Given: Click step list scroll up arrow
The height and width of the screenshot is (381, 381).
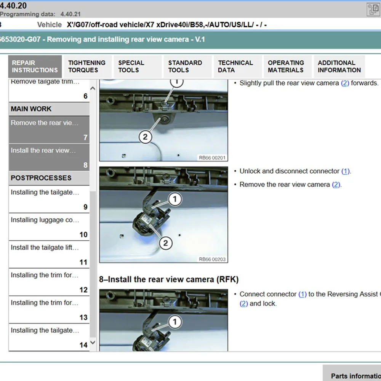Looking at the screenshot, I should coord(93,88).
